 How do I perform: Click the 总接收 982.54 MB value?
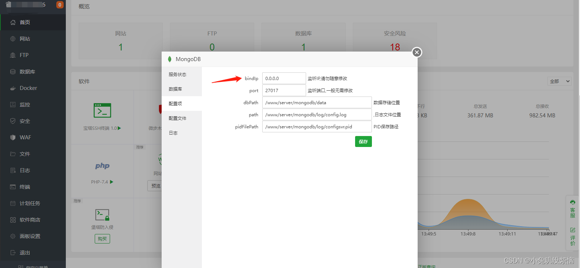[542, 116]
